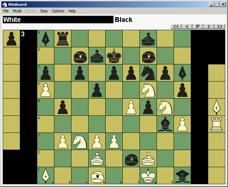Select the white pawn on rank 6

(x=45, y=90)
